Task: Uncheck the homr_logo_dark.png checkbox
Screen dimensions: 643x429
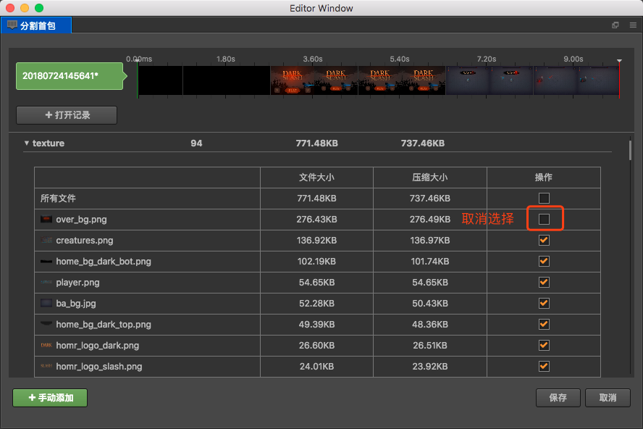Action: 544,345
